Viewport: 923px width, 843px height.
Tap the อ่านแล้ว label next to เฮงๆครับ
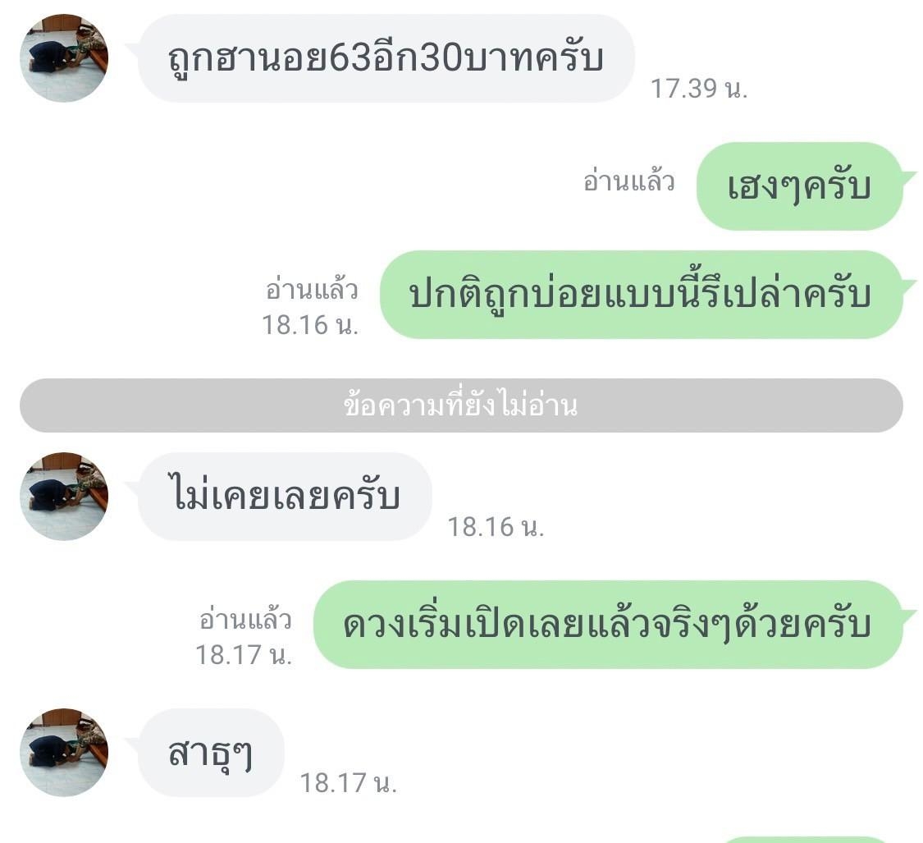click(628, 181)
